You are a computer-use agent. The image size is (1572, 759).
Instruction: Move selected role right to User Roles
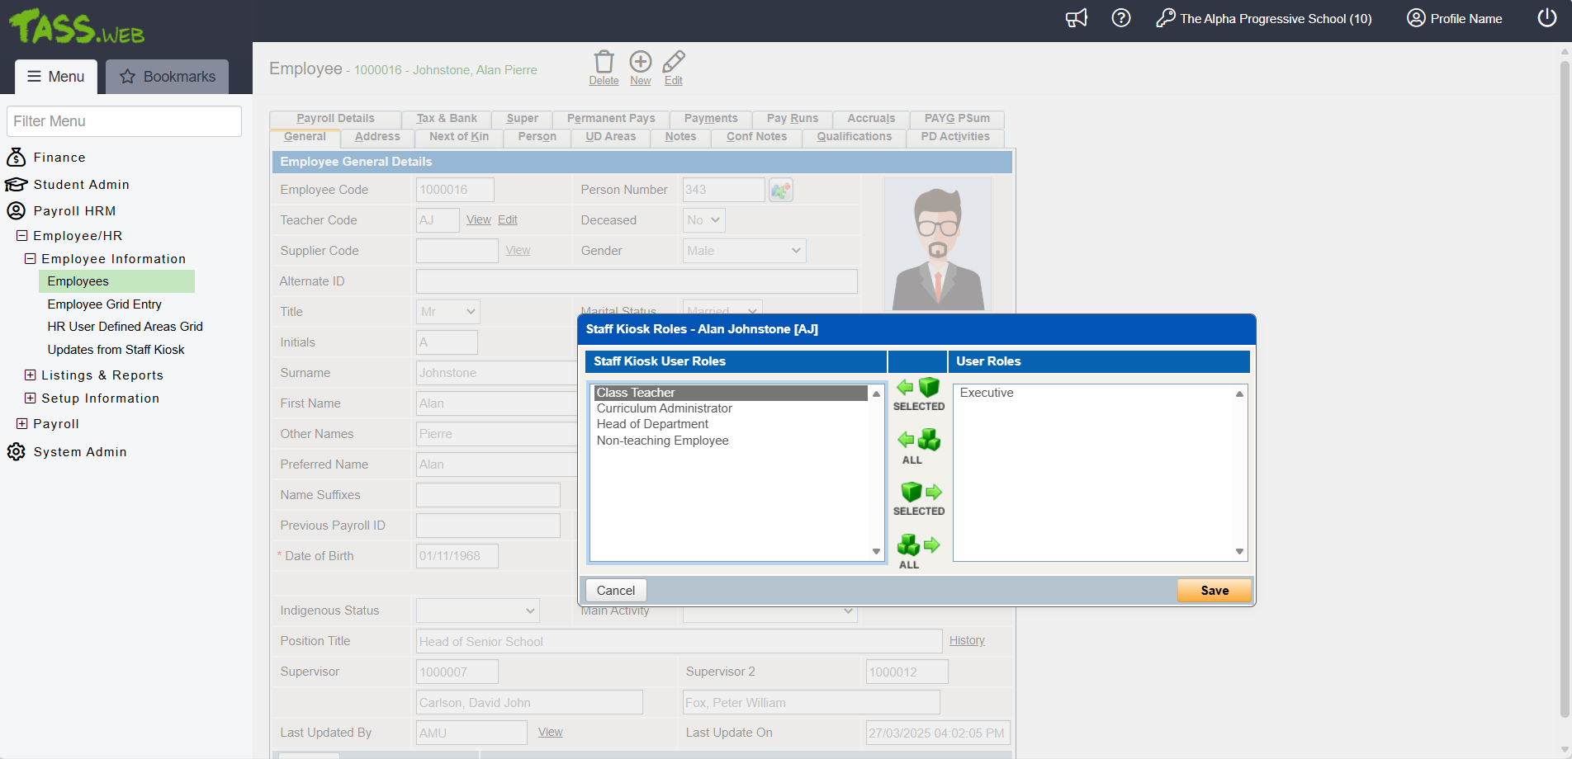coord(918,498)
